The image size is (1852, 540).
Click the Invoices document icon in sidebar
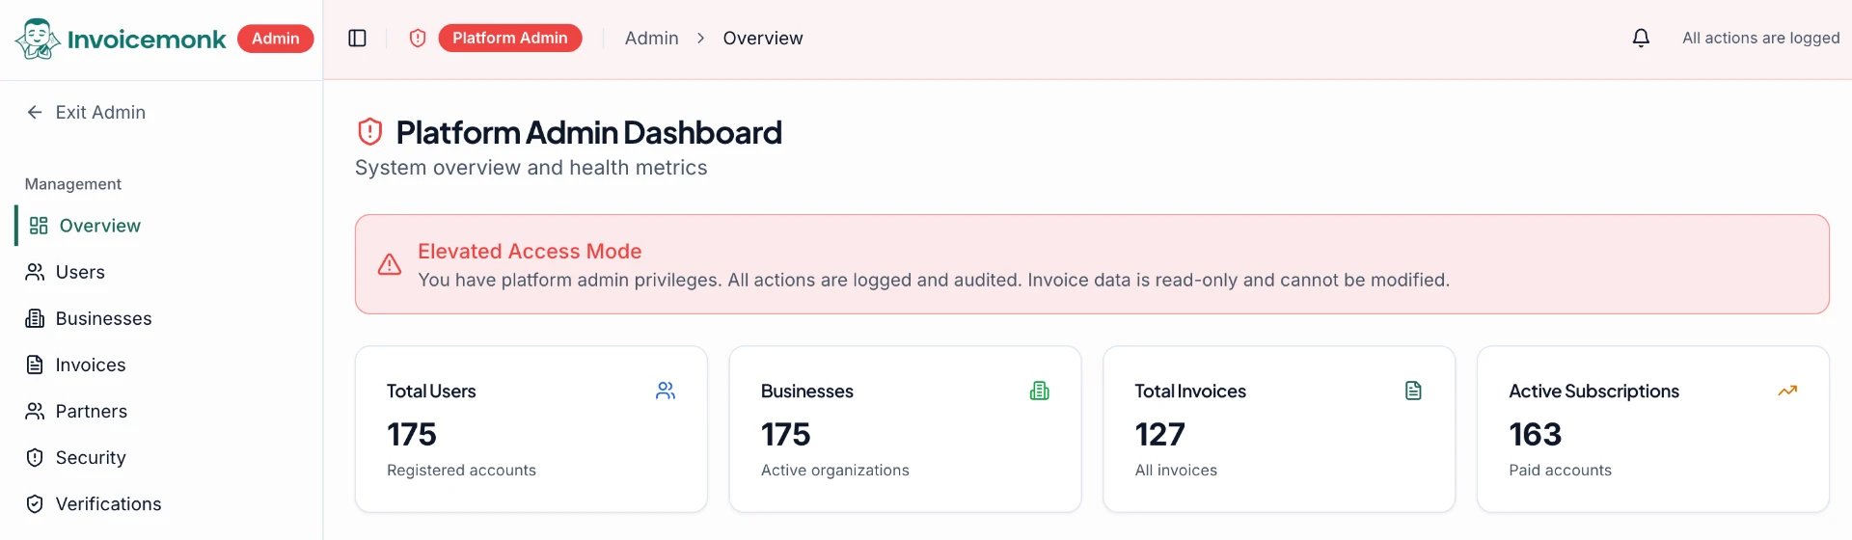tap(35, 364)
